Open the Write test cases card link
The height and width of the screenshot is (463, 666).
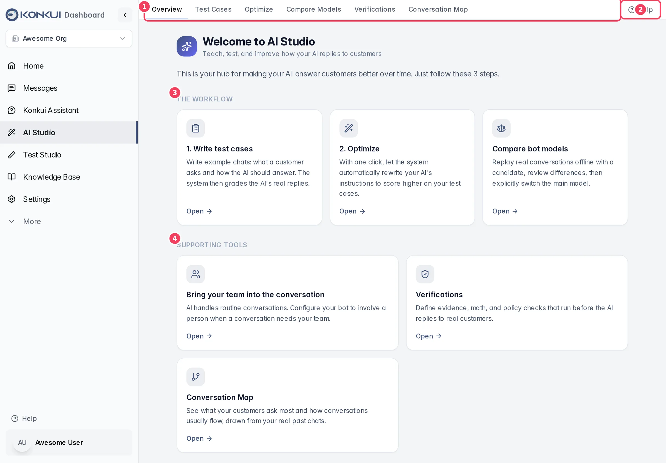pyautogui.click(x=199, y=211)
